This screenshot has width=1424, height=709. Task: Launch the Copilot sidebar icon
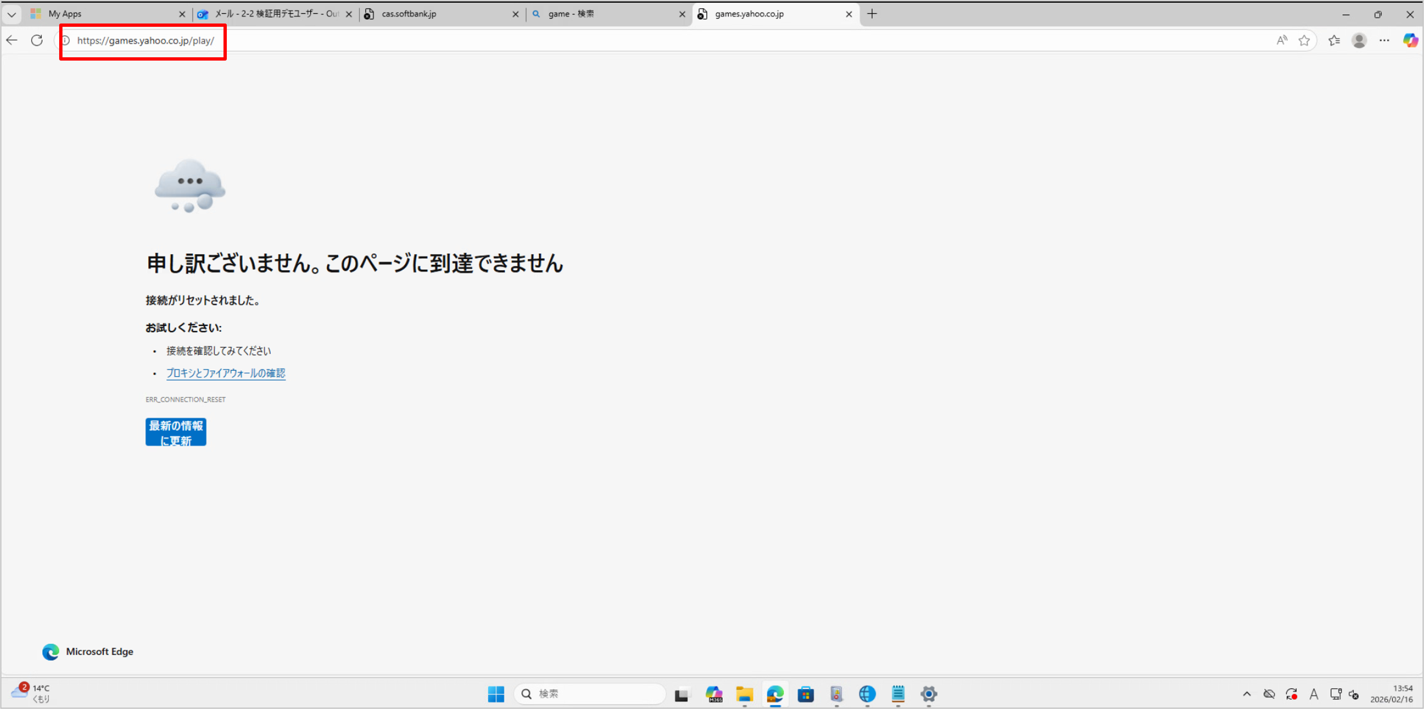(1410, 40)
